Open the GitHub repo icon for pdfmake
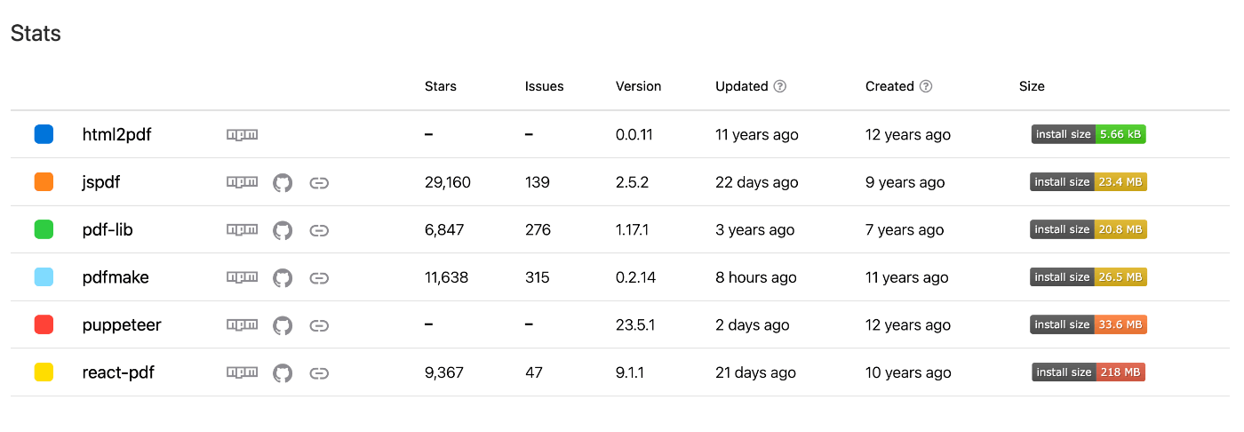The width and height of the screenshot is (1244, 432). coord(283,277)
